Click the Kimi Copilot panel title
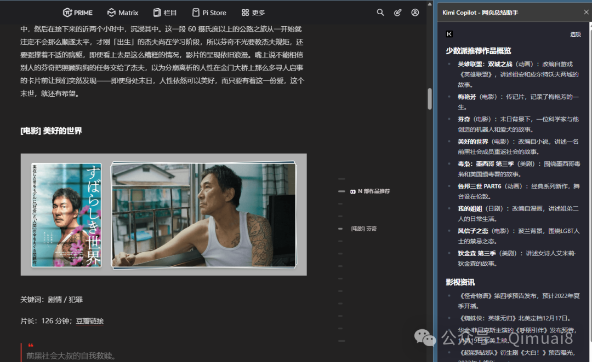This screenshot has width=592, height=362. (x=480, y=13)
